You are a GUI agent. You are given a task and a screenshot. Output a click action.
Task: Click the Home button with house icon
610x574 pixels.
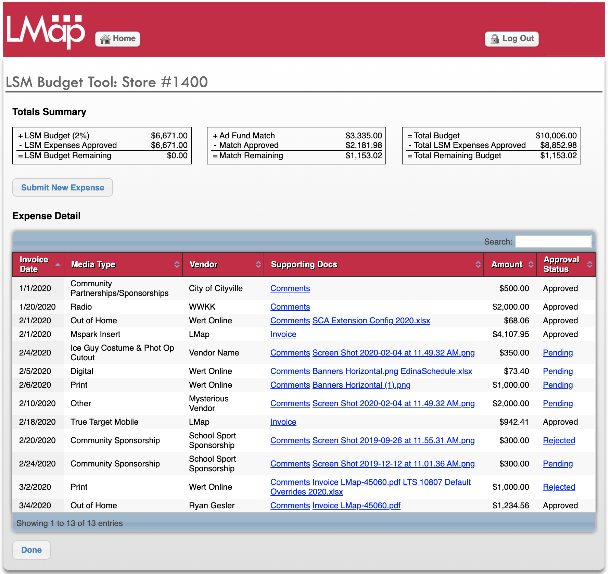[118, 39]
